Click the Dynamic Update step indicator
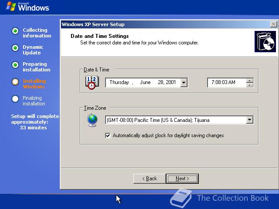This screenshot has height=209, width=279. click(x=15, y=48)
